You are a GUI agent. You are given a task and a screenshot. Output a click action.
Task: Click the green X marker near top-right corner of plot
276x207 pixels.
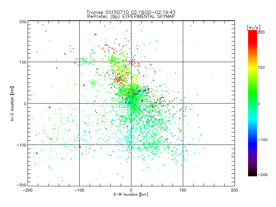(x=191, y=26)
